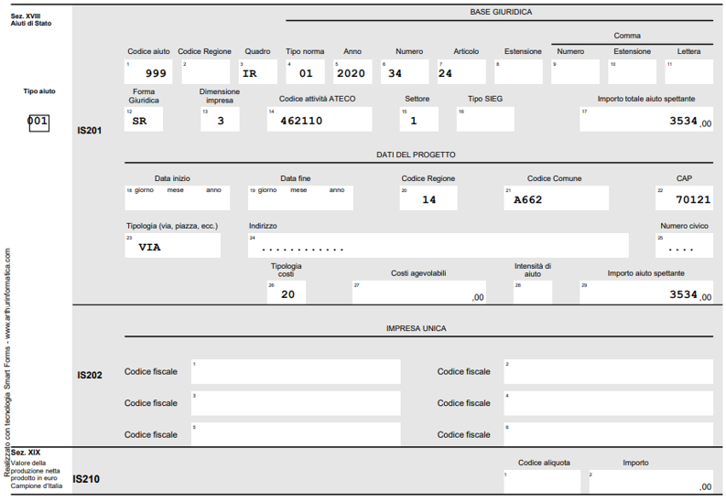This screenshot has height=501, width=726.
Task: Click the Comma Lettera field numbered 11
Action: tap(689, 71)
